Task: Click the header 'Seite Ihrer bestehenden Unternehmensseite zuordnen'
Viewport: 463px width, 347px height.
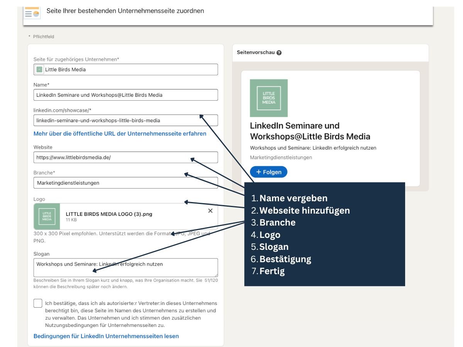Action: coord(125,11)
